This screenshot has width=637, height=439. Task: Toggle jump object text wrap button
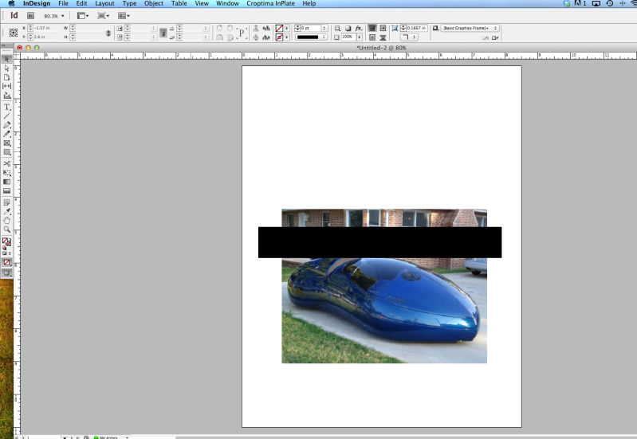tap(383, 37)
